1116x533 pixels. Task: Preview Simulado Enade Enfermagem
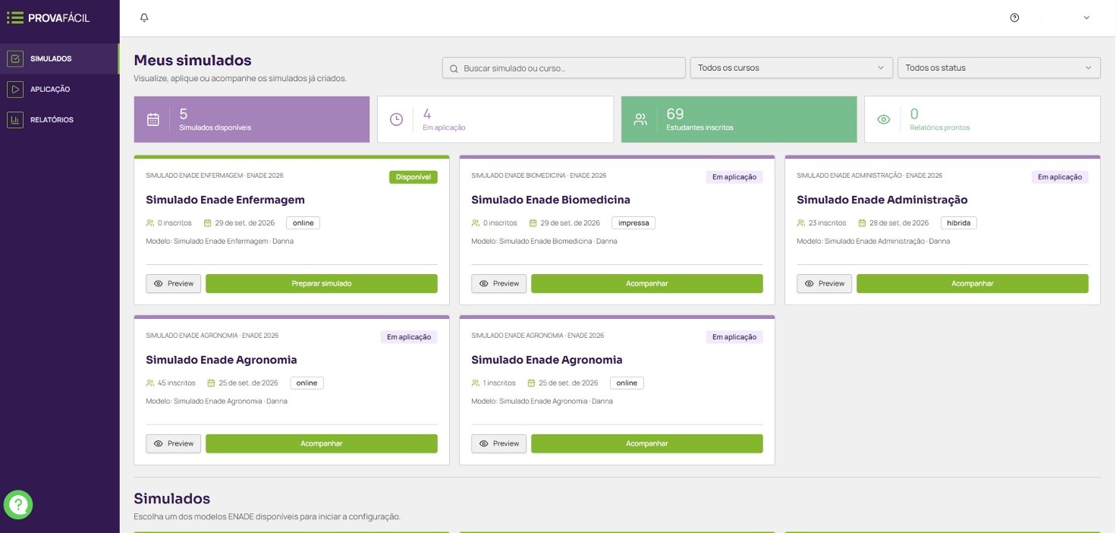[174, 283]
